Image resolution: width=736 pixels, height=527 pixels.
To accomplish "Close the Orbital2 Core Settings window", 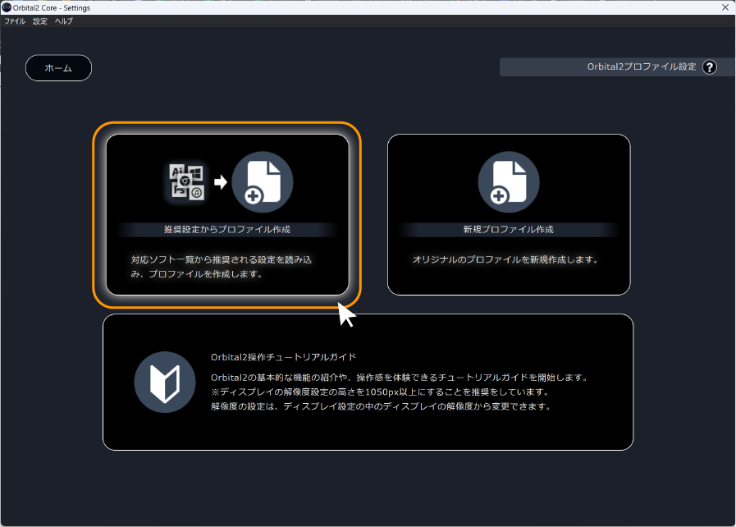I will pos(725,7).
